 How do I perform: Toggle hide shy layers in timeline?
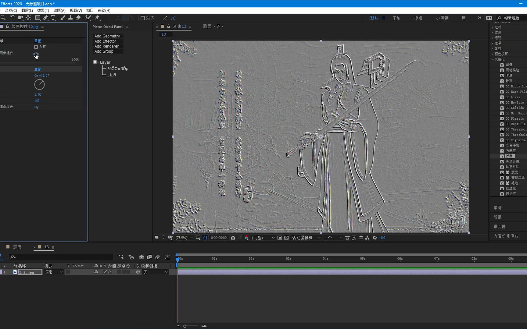click(x=141, y=257)
